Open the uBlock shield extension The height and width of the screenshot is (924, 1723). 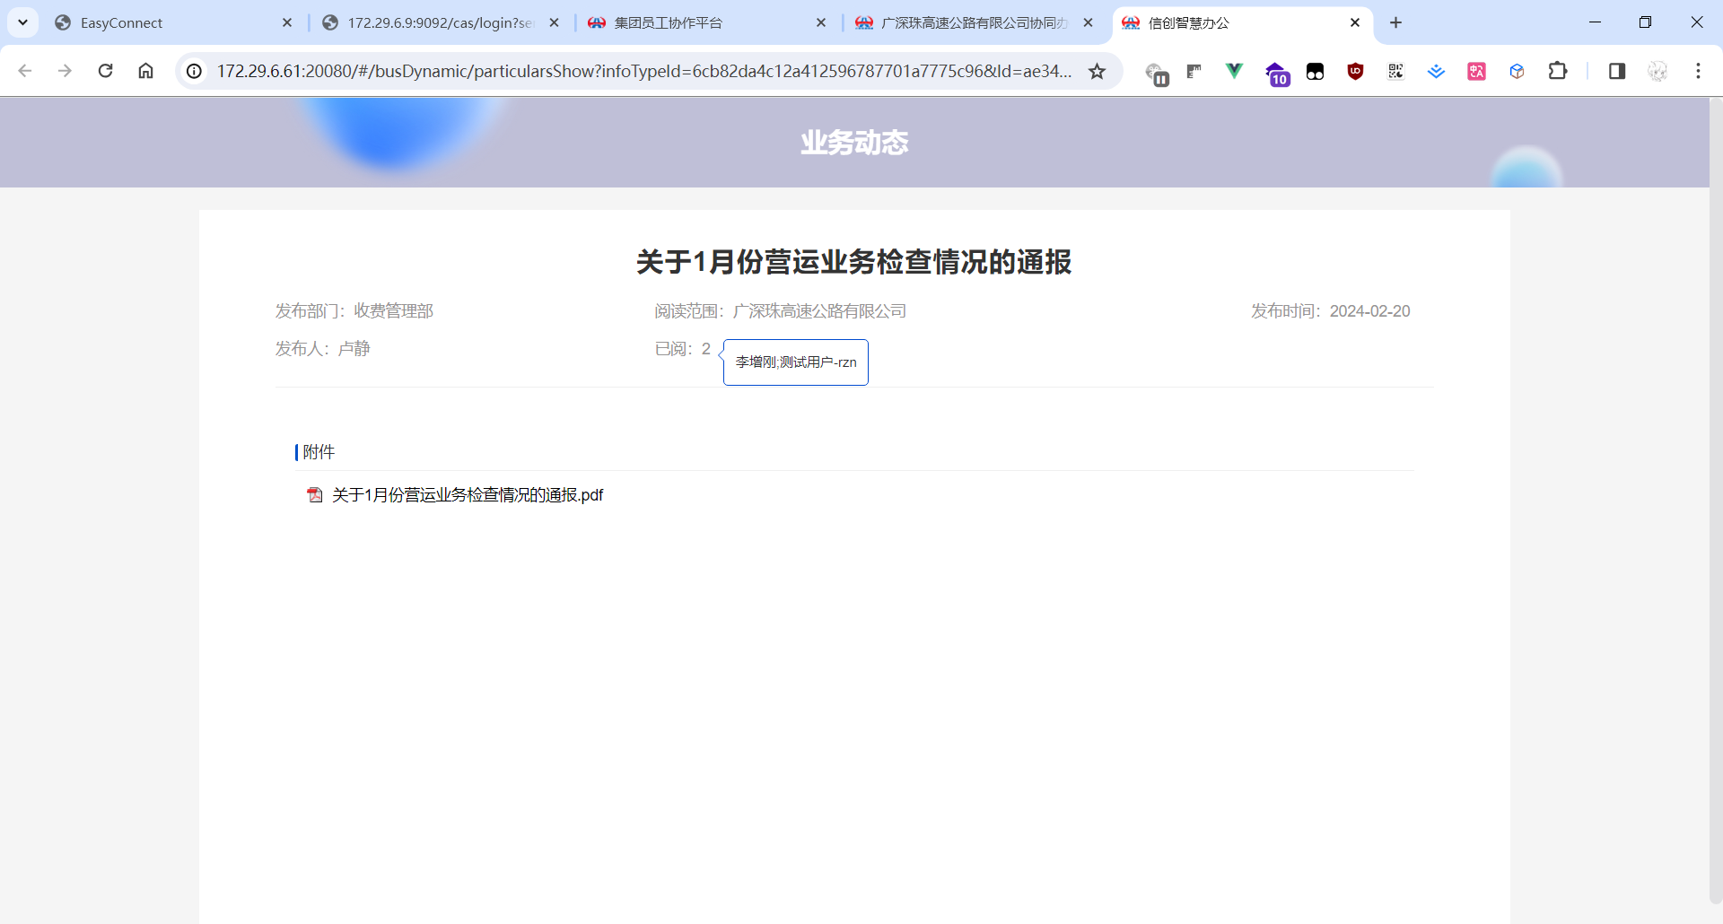pos(1355,71)
